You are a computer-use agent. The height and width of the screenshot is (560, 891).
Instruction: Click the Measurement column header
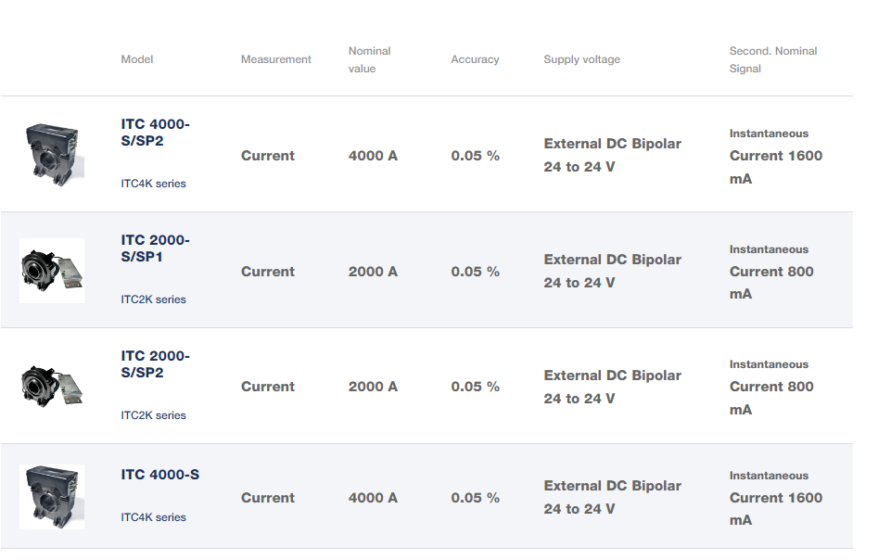point(276,59)
